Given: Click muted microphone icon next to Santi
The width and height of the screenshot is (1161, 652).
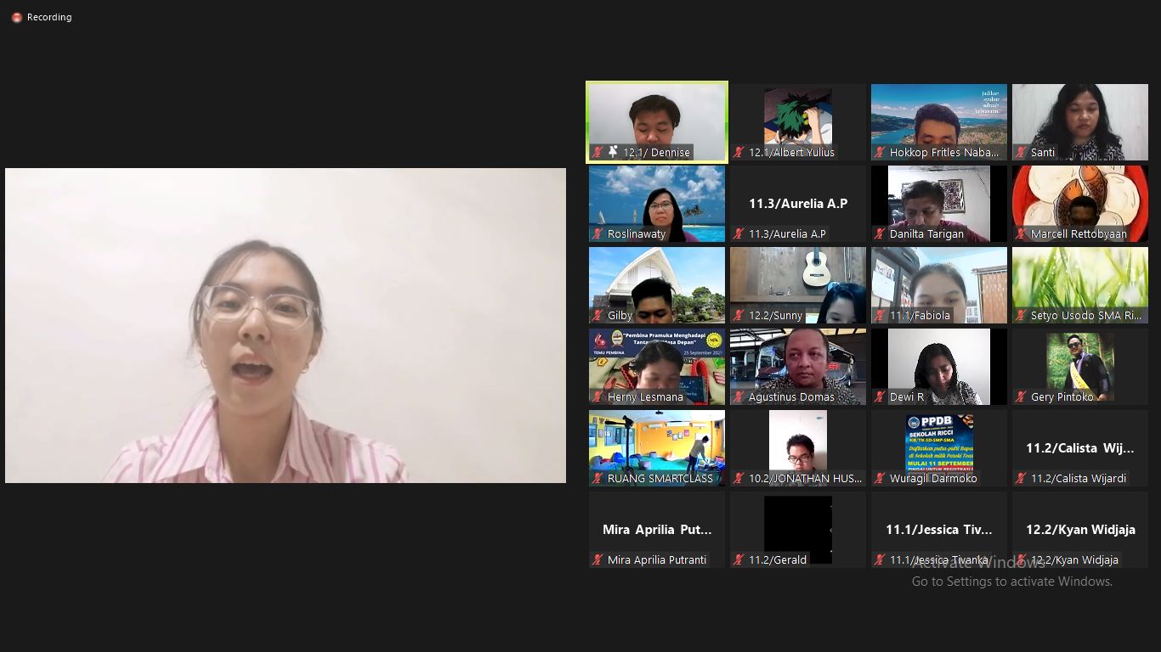Looking at the screenshot, I should point(1021,153).
